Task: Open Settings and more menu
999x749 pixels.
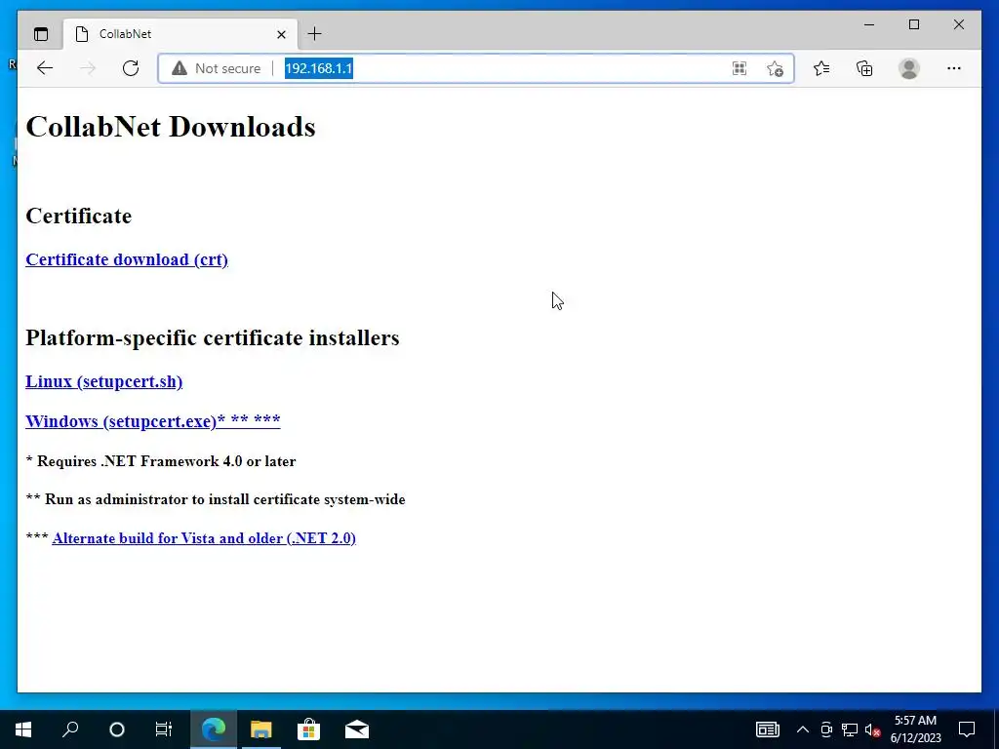Action: (954, 68)
